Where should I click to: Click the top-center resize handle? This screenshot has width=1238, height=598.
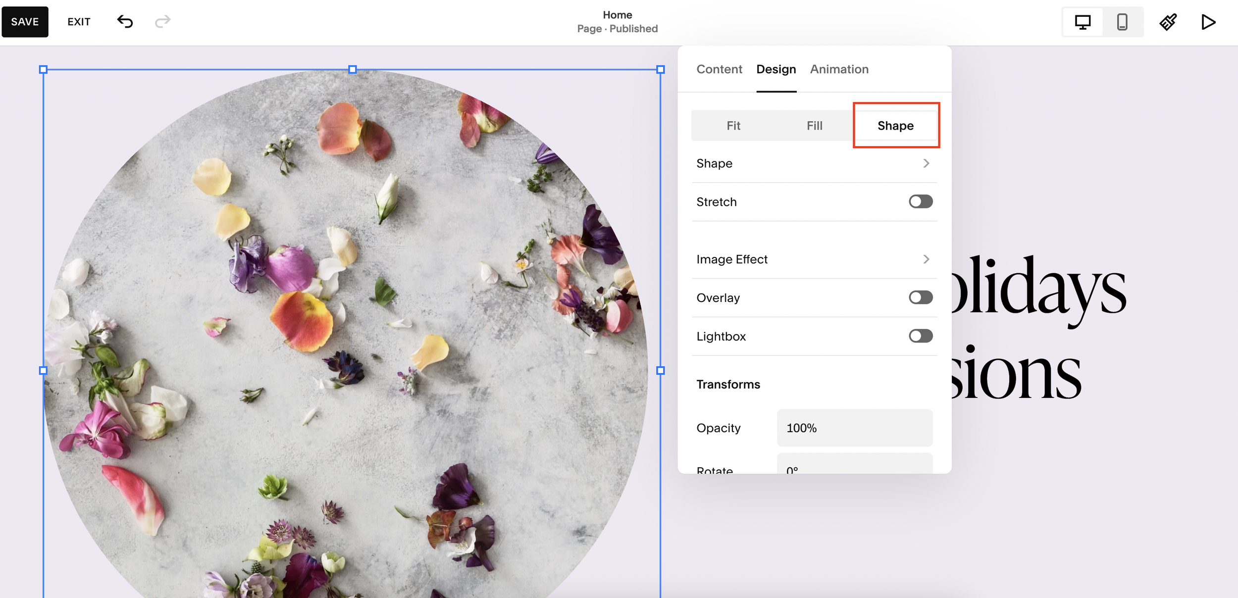coord(353,70)
